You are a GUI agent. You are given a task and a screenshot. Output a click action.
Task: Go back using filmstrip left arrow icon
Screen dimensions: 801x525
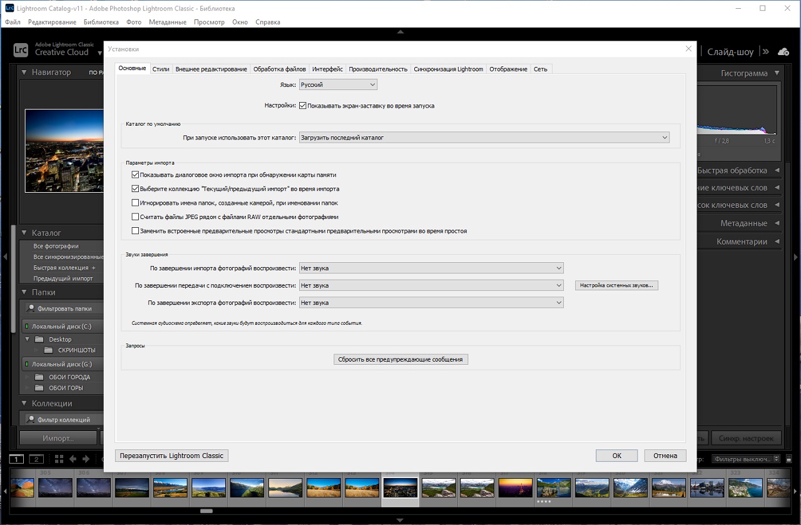(73, 459)
